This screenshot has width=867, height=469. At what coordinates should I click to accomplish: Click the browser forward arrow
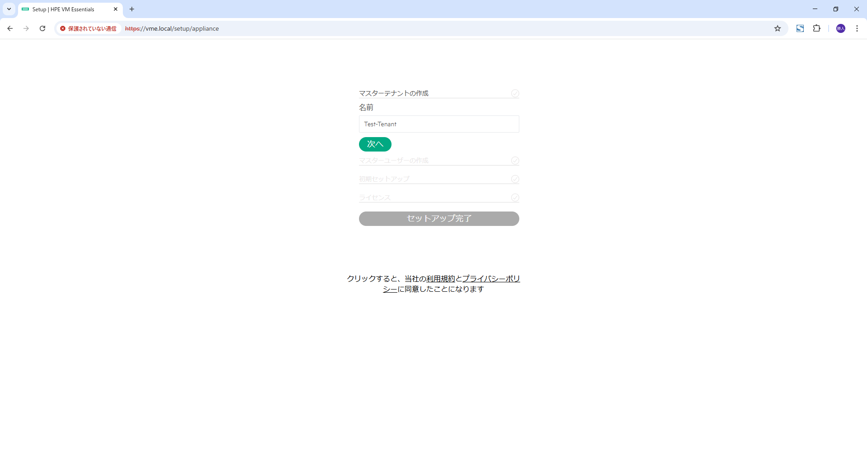pos(26,28)
